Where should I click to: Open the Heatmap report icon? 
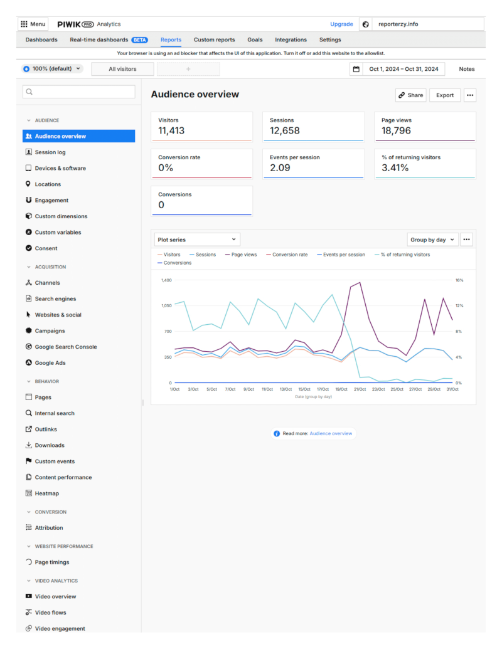[28, 493]
